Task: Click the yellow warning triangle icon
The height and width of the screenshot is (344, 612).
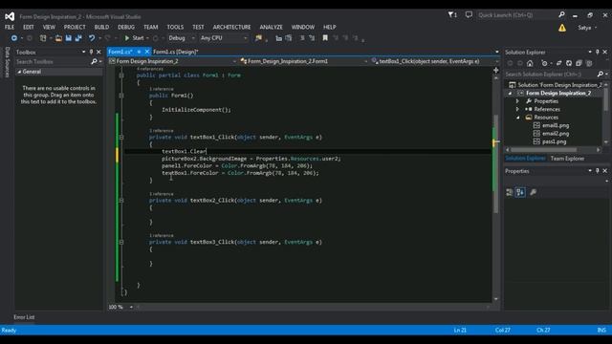Action: click(x=561, y=28)
